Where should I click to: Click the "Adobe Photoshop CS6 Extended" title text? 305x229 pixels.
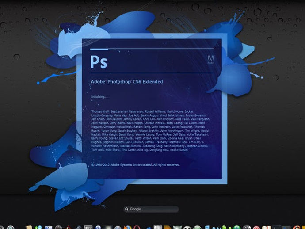coord(127,82)
